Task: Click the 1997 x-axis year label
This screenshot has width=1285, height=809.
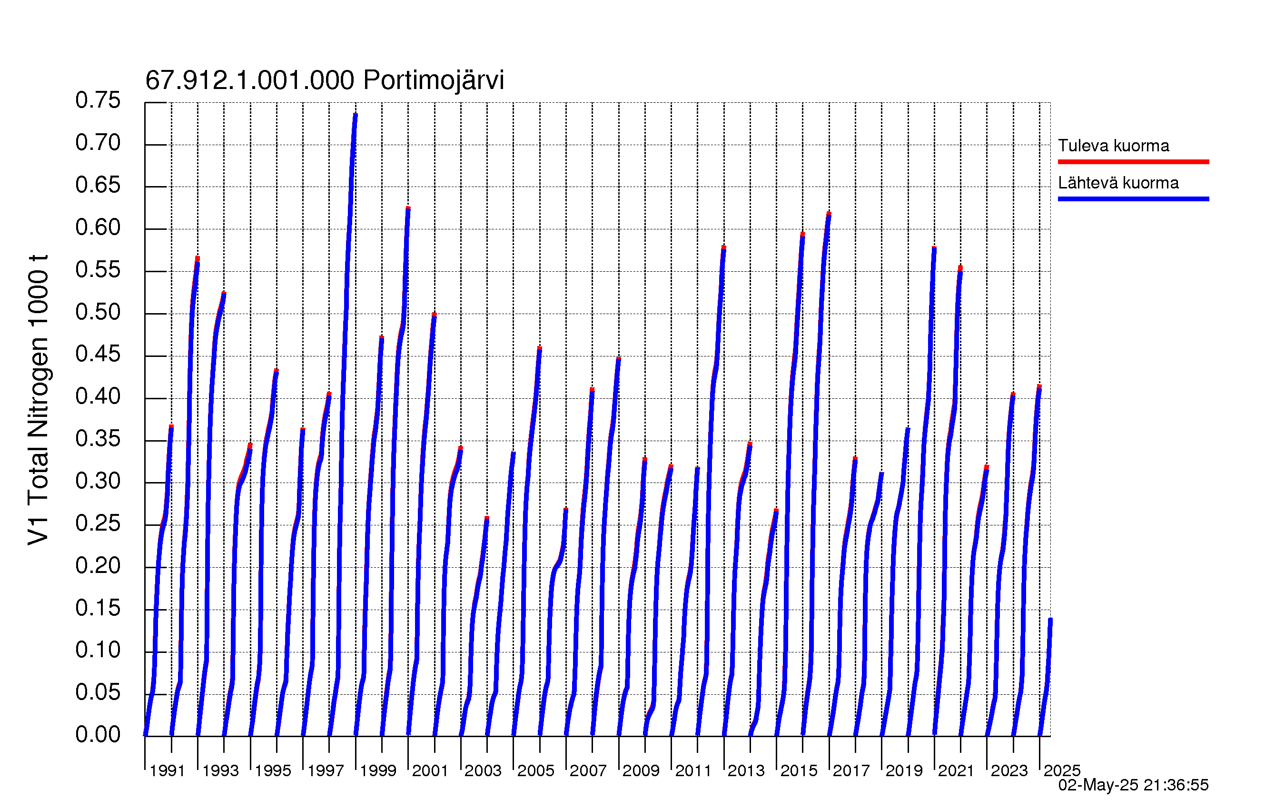Action: 325,770
